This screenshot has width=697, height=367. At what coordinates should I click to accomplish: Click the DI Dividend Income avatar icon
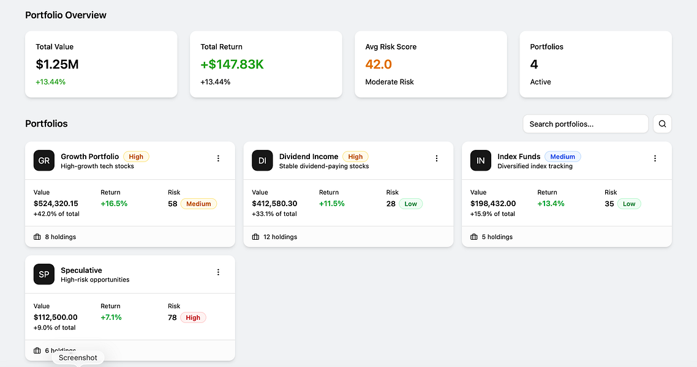tap(262, 161)
